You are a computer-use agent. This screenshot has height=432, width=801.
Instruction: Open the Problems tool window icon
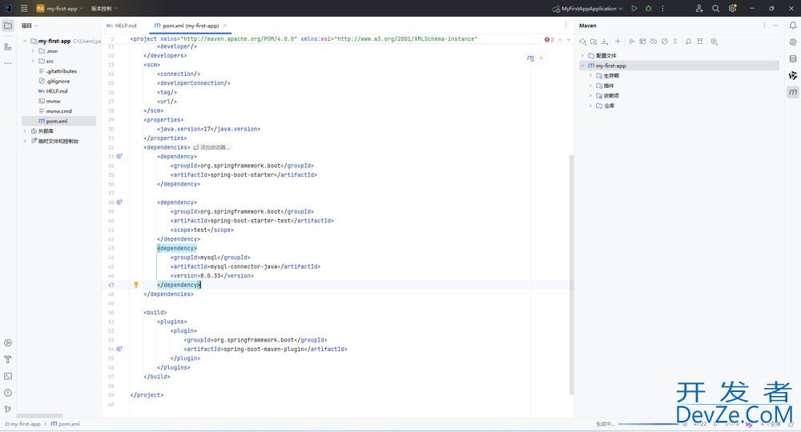click(8, 393)
